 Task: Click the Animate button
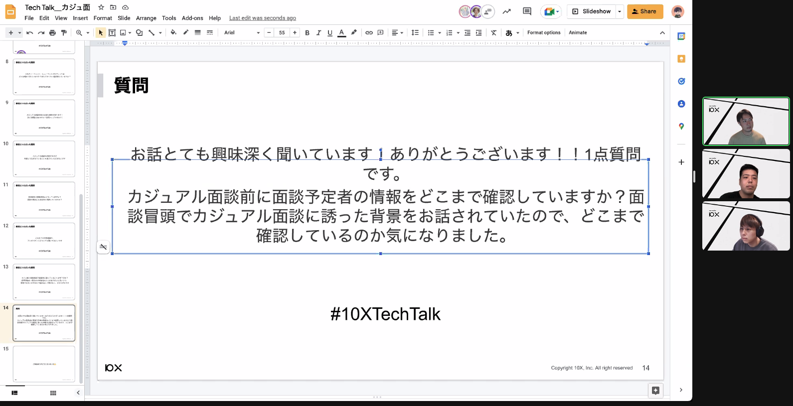pyautogui.click(x=578, y=33)
